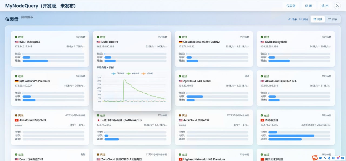Click the US flag beside 搬瓦工洛杉矶DC6
Image resolution: width=346 pixels, height=161 pixels.
16,42
